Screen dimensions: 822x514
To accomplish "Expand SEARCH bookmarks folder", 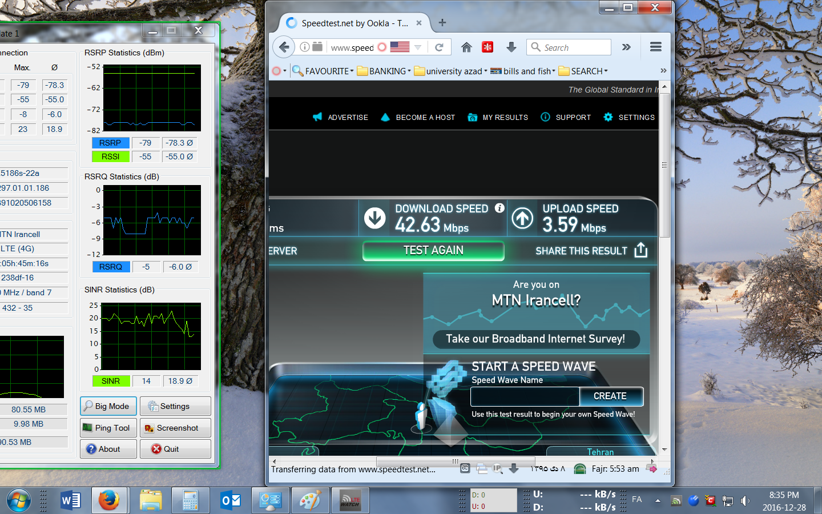I will click(x=583, y=71).
